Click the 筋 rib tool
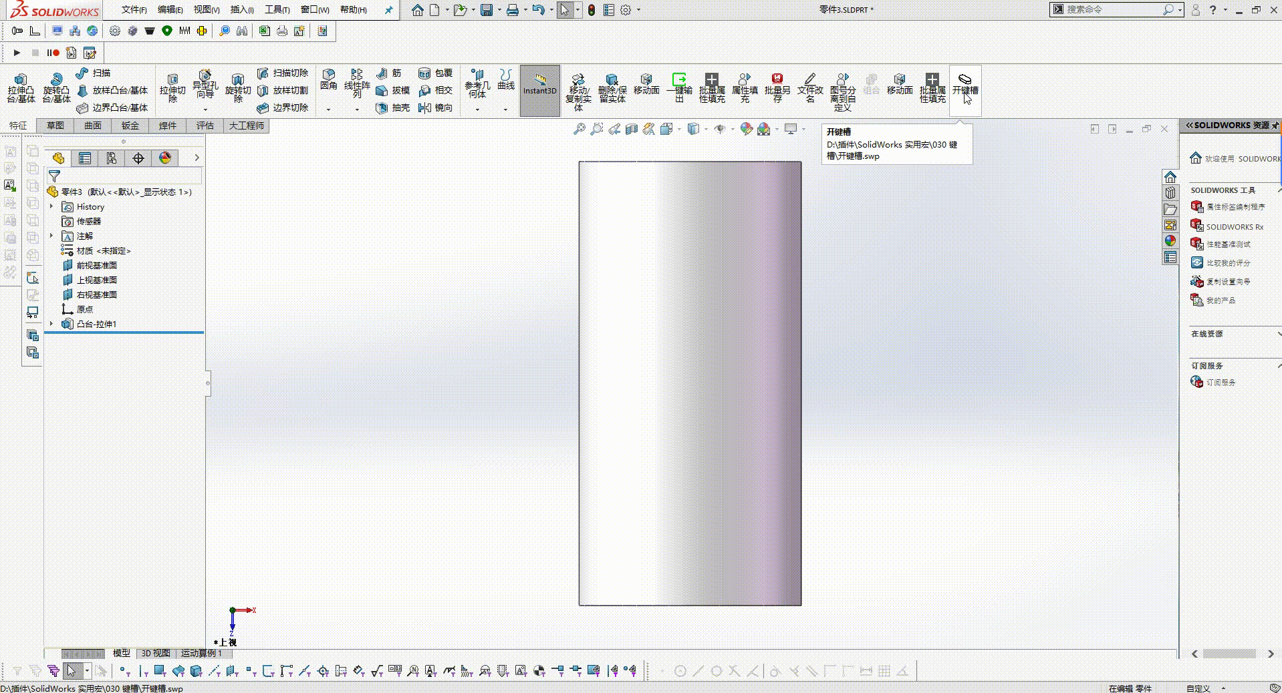 tap(389, 73)
